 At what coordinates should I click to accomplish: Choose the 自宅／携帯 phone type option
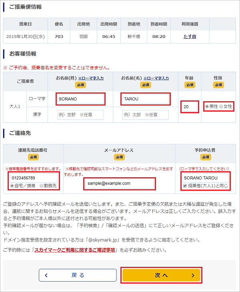pos(12,186)
